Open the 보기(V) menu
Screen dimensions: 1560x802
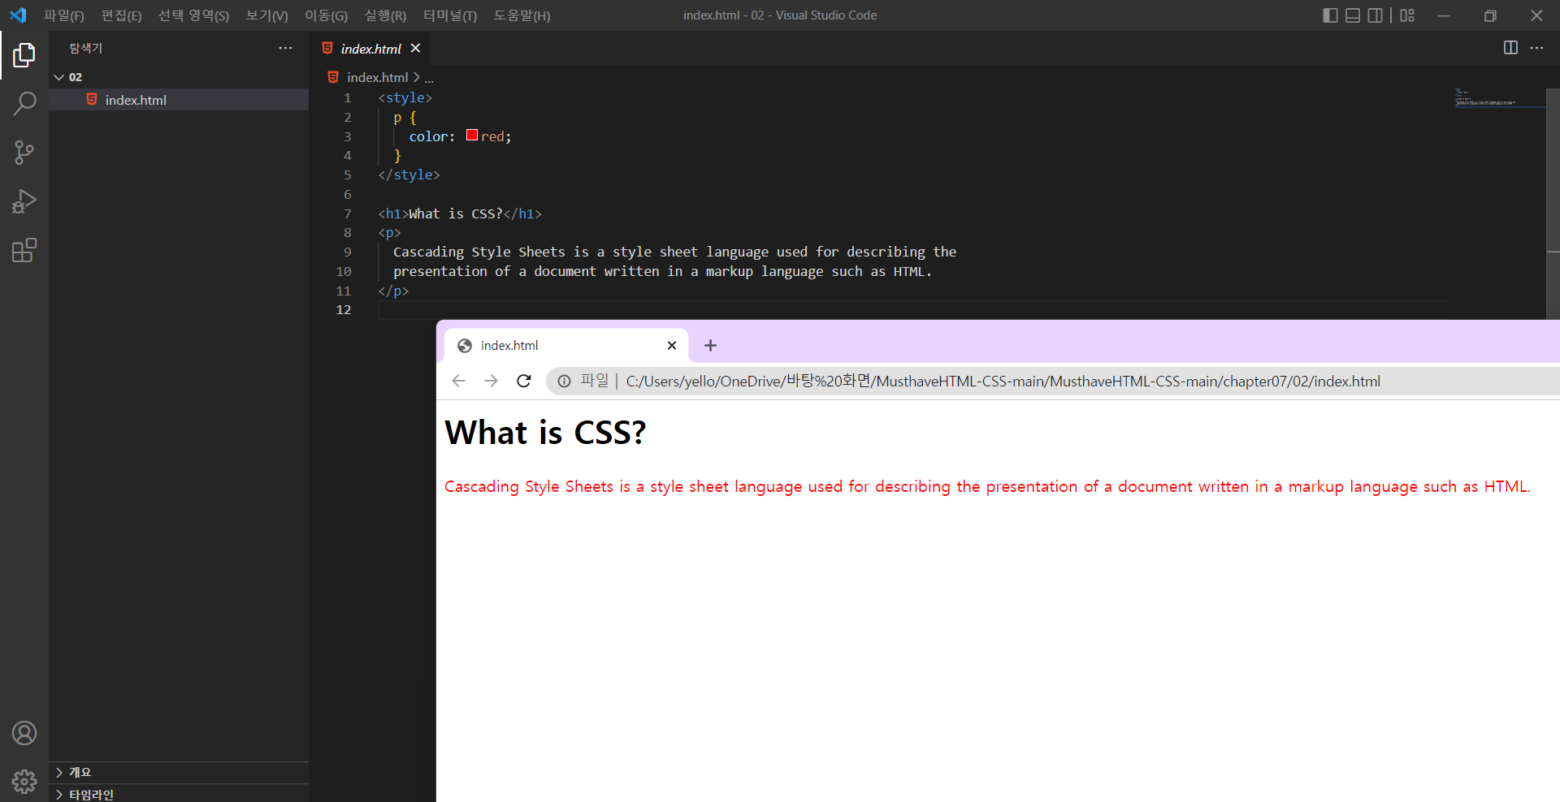point(267,15)
